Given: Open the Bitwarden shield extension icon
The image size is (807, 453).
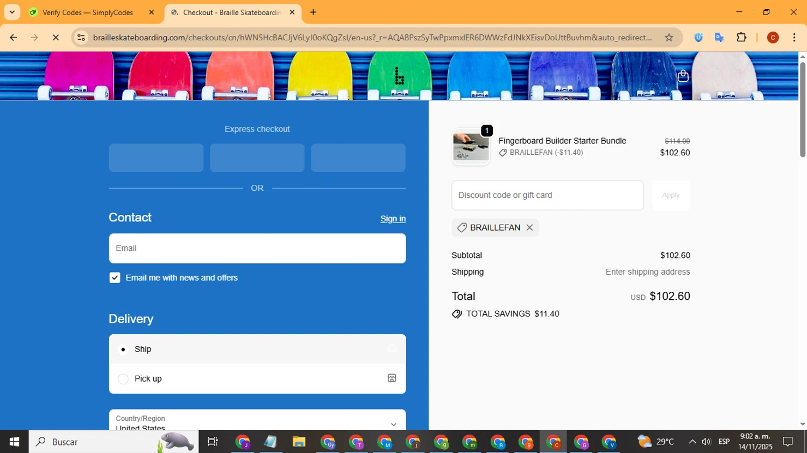Looking at the screenshot, I should pos(698,38).
